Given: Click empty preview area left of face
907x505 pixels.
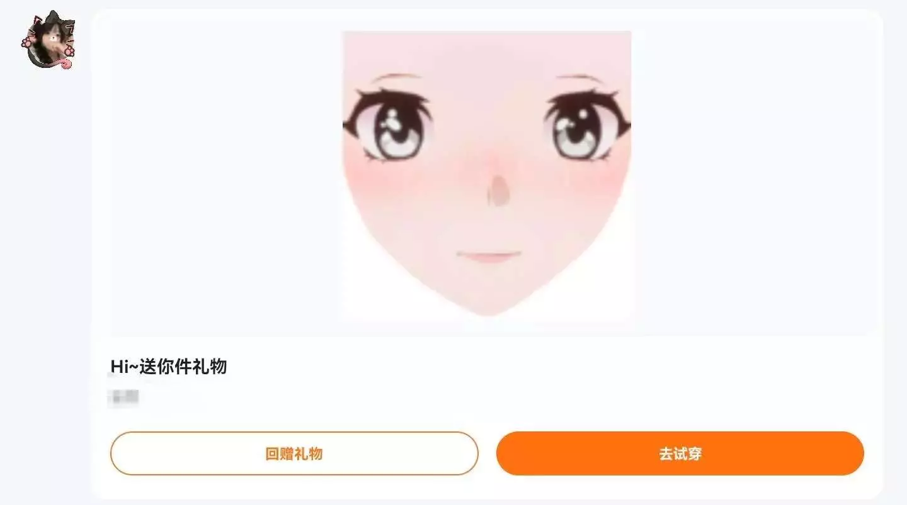Looking at the screenshot, I should [x=227, y=176].
